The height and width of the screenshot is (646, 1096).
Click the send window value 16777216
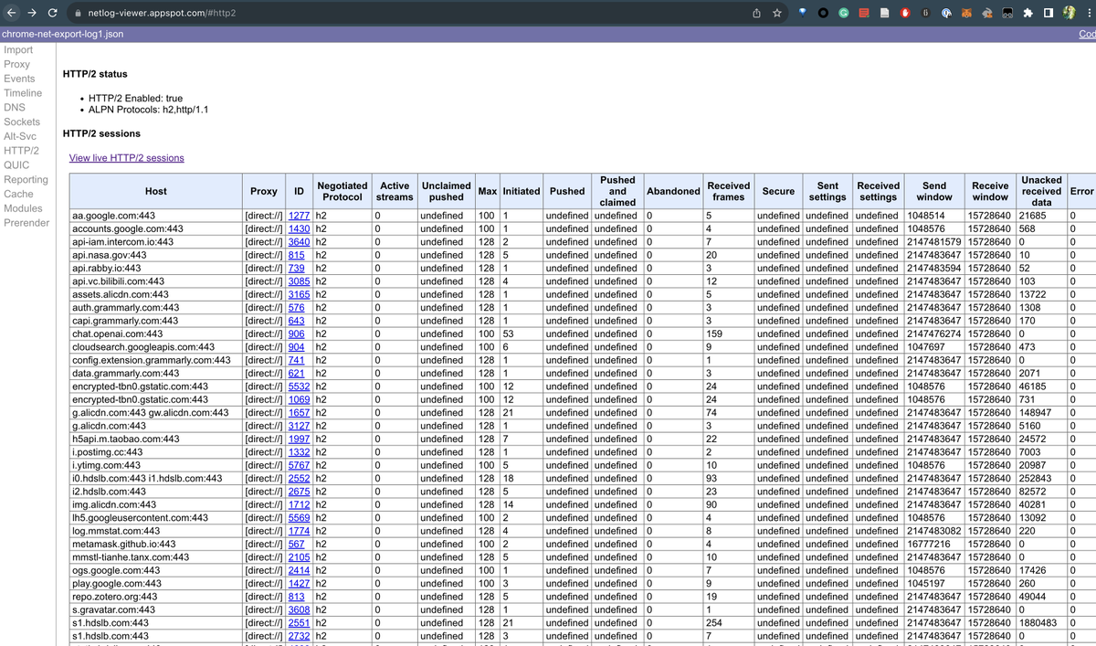tap(930, 545)
